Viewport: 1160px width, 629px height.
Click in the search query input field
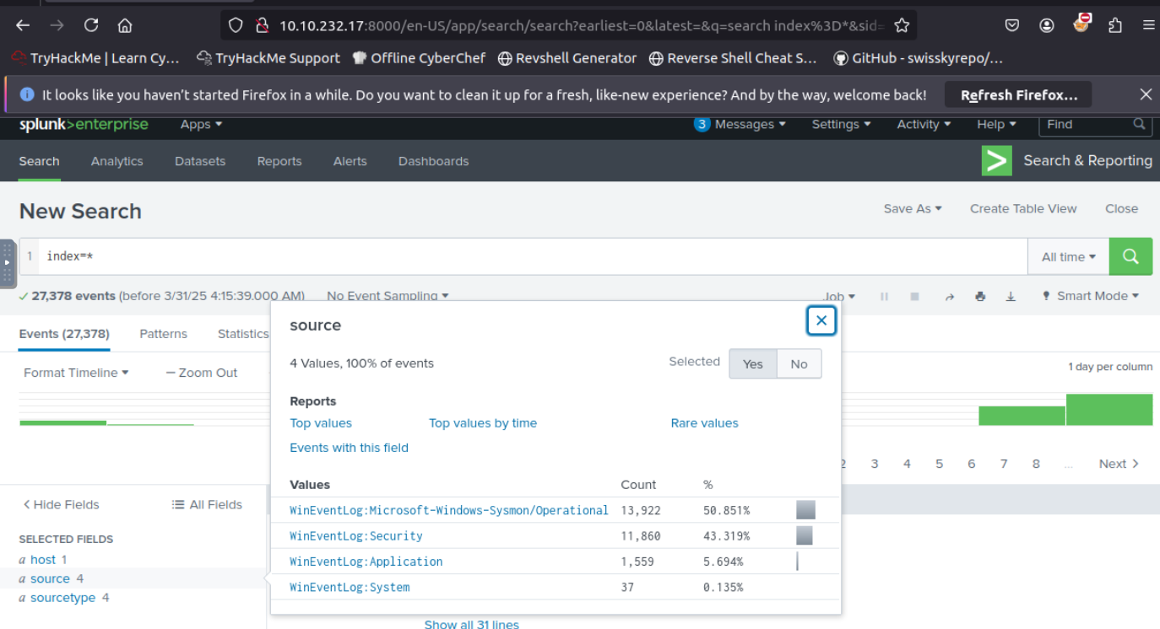pos(507,256)
